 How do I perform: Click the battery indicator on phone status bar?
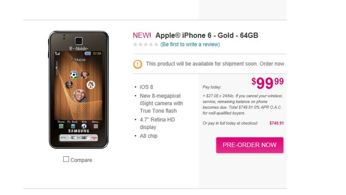coord(88,54)
